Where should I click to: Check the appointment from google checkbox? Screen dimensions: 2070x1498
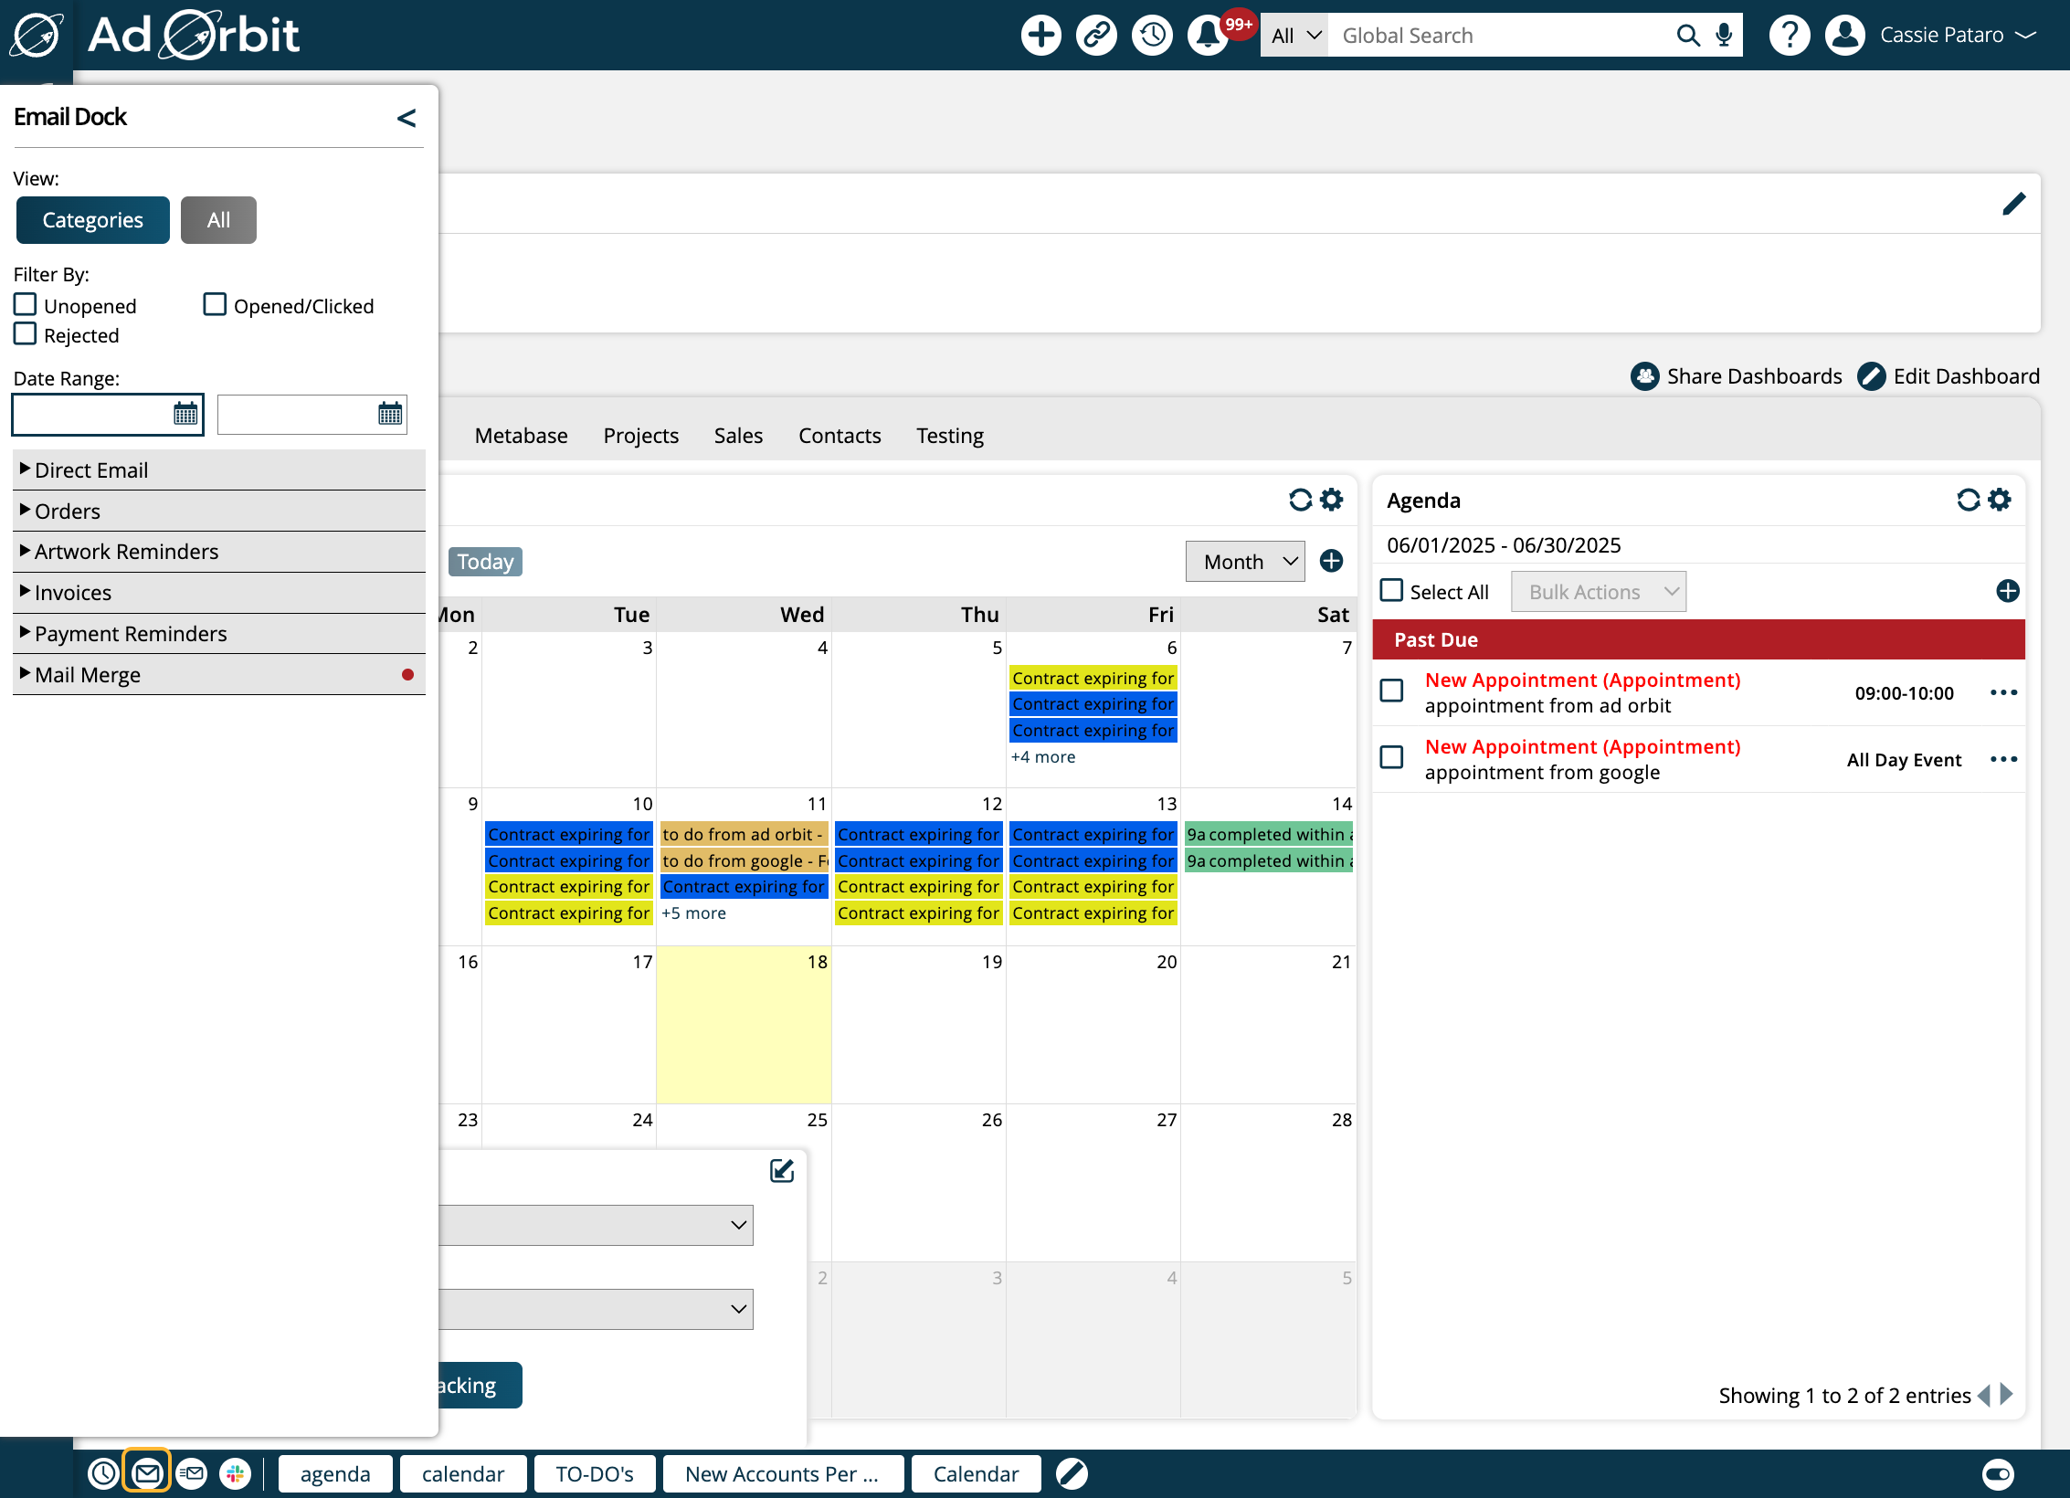click(x=1391, y=757)
